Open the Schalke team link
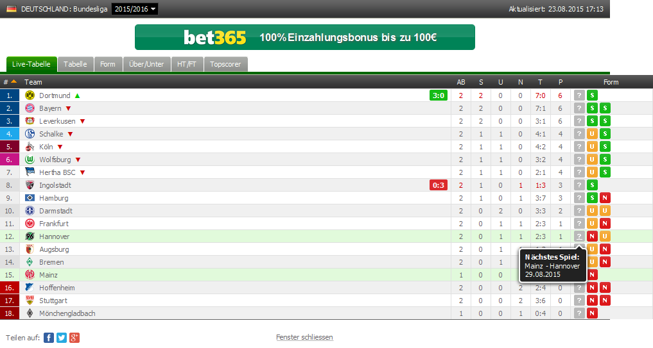The width and height of the screenshot is (653, 348). point(51,134)
